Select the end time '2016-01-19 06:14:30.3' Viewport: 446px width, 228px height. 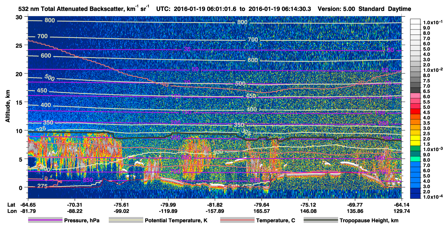coord(279,9)
